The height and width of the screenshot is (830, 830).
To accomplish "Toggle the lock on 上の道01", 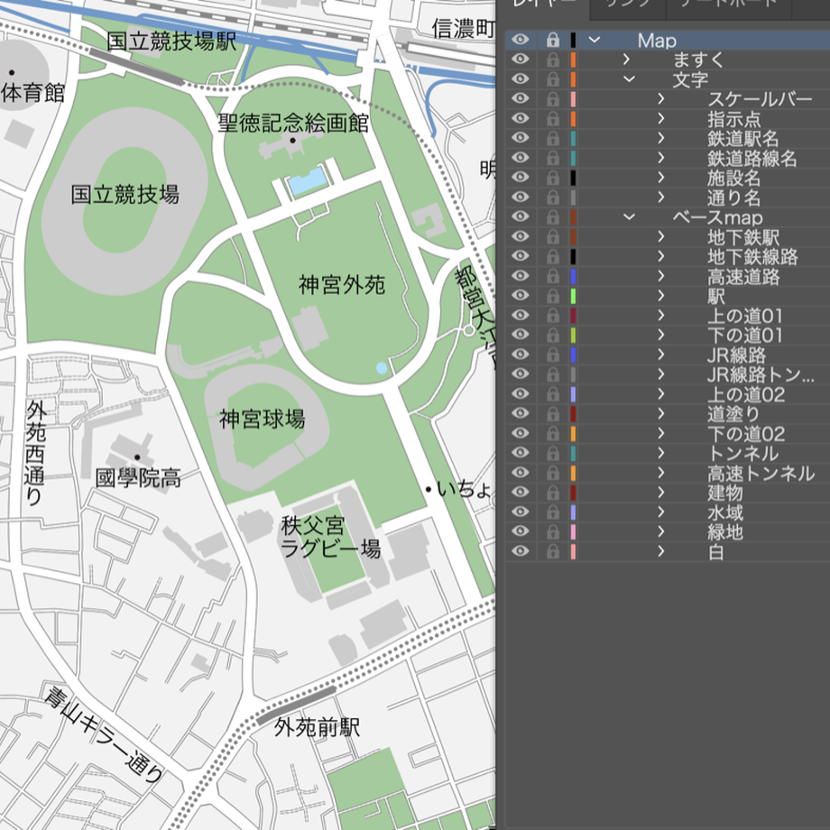I will 553,316.
